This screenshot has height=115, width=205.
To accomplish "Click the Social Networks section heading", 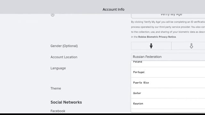I will point(66,102).
